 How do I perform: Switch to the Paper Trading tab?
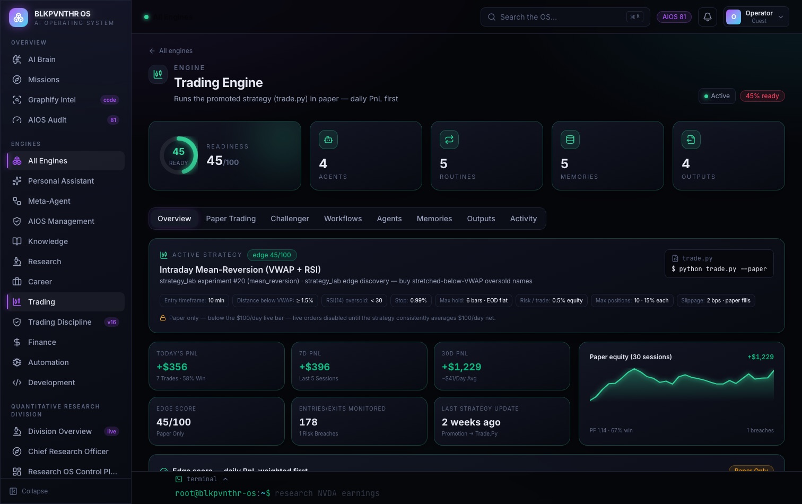click(x=231, y=219)
